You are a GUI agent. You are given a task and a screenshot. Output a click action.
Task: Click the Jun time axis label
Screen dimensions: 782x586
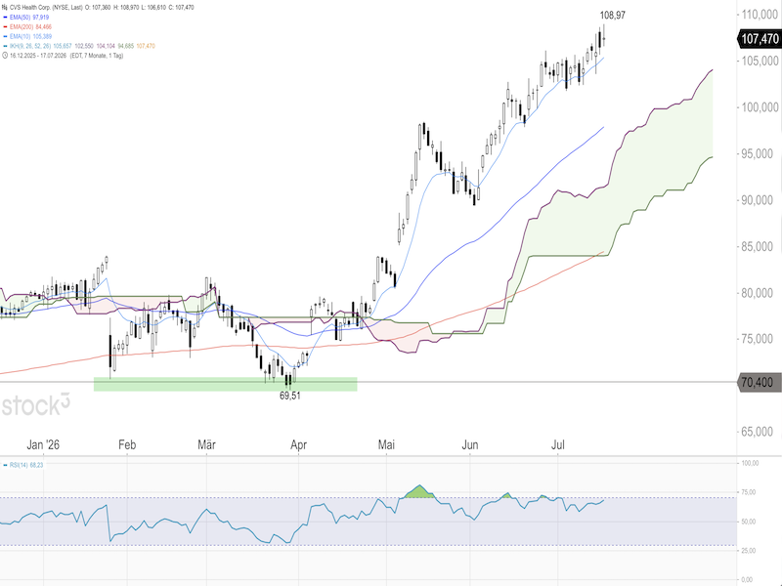click(x=470, y=444)
